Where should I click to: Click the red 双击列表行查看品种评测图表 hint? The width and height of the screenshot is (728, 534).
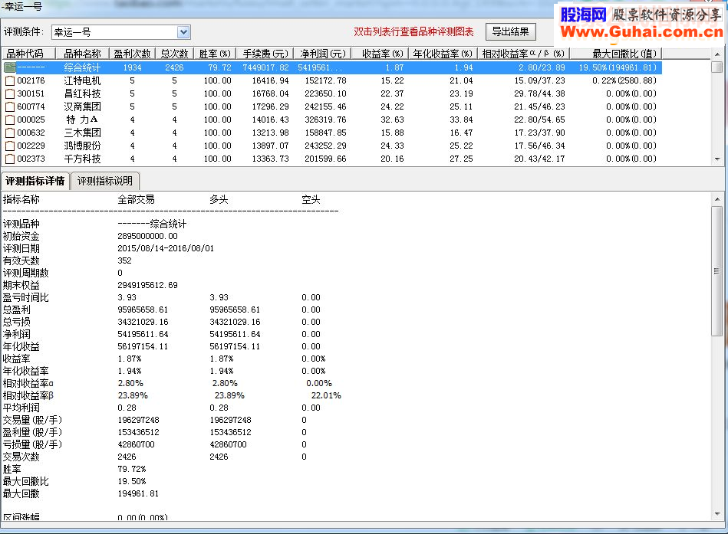413,31
